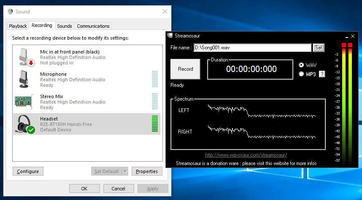This screenshot has width=362, height=200.
Task: Open the MP3 help question mark
Action: pyautogui.click(x=322, y=74)
